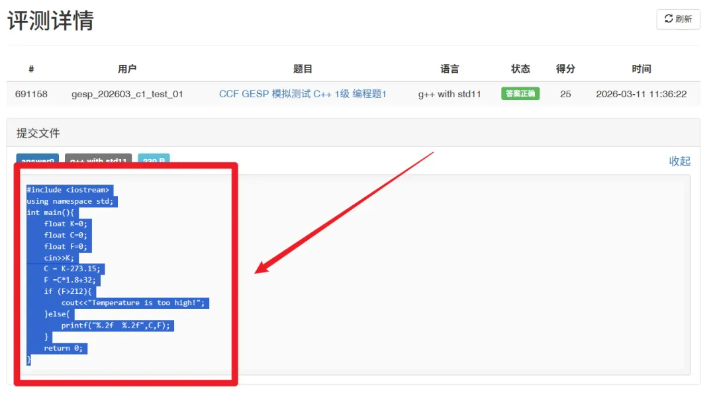Click the return 0; code line
The image size is (715, 397).
click(64, 348)
